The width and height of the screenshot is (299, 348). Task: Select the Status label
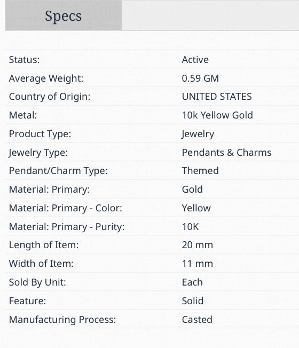[24, 60]
